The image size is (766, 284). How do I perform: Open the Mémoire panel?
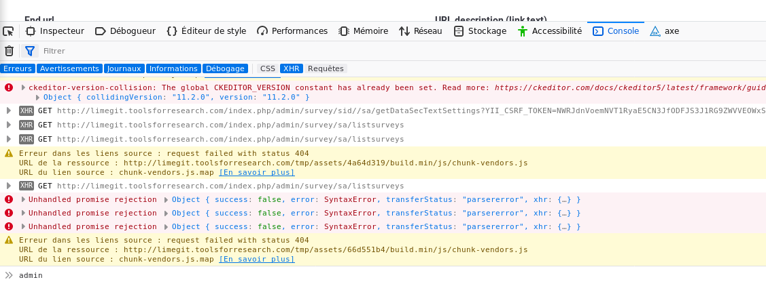(364, 31)
